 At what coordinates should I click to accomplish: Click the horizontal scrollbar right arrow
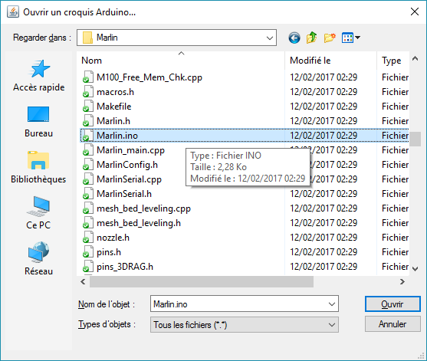click(x=402, y=282)
